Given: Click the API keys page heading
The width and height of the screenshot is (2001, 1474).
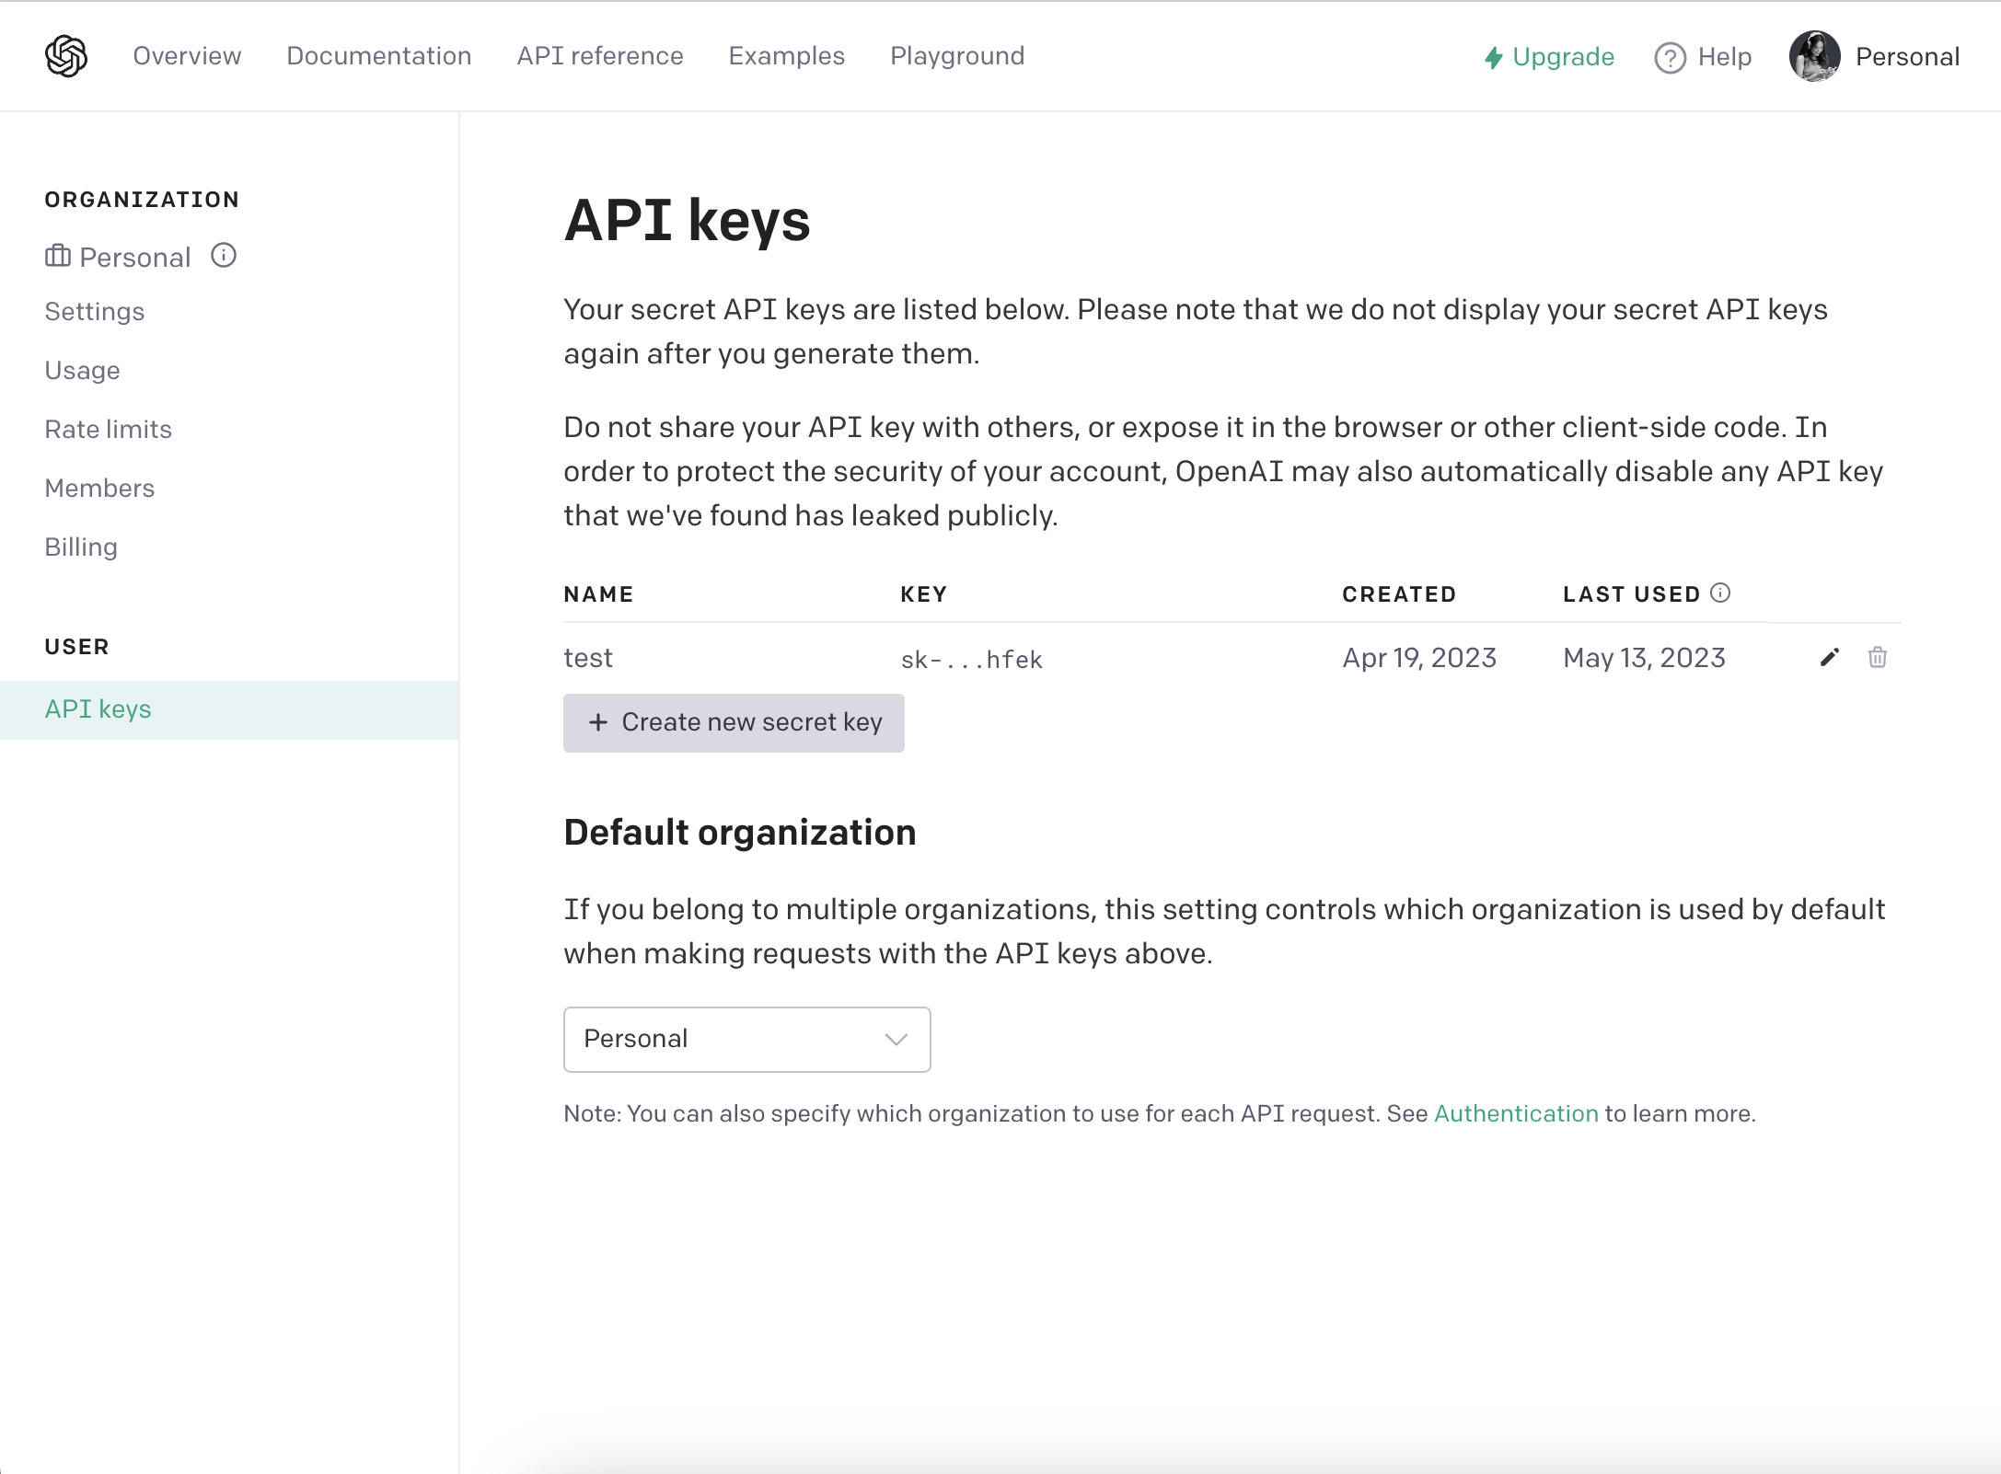Looking at the screenshot, I should click(687, 221).
